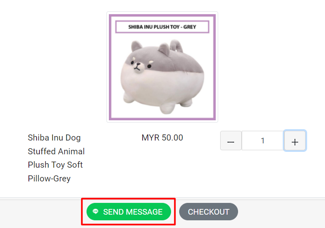Click the plush dog's curled tail
This screenshot has height=228, width=325.
pos(176,45)
